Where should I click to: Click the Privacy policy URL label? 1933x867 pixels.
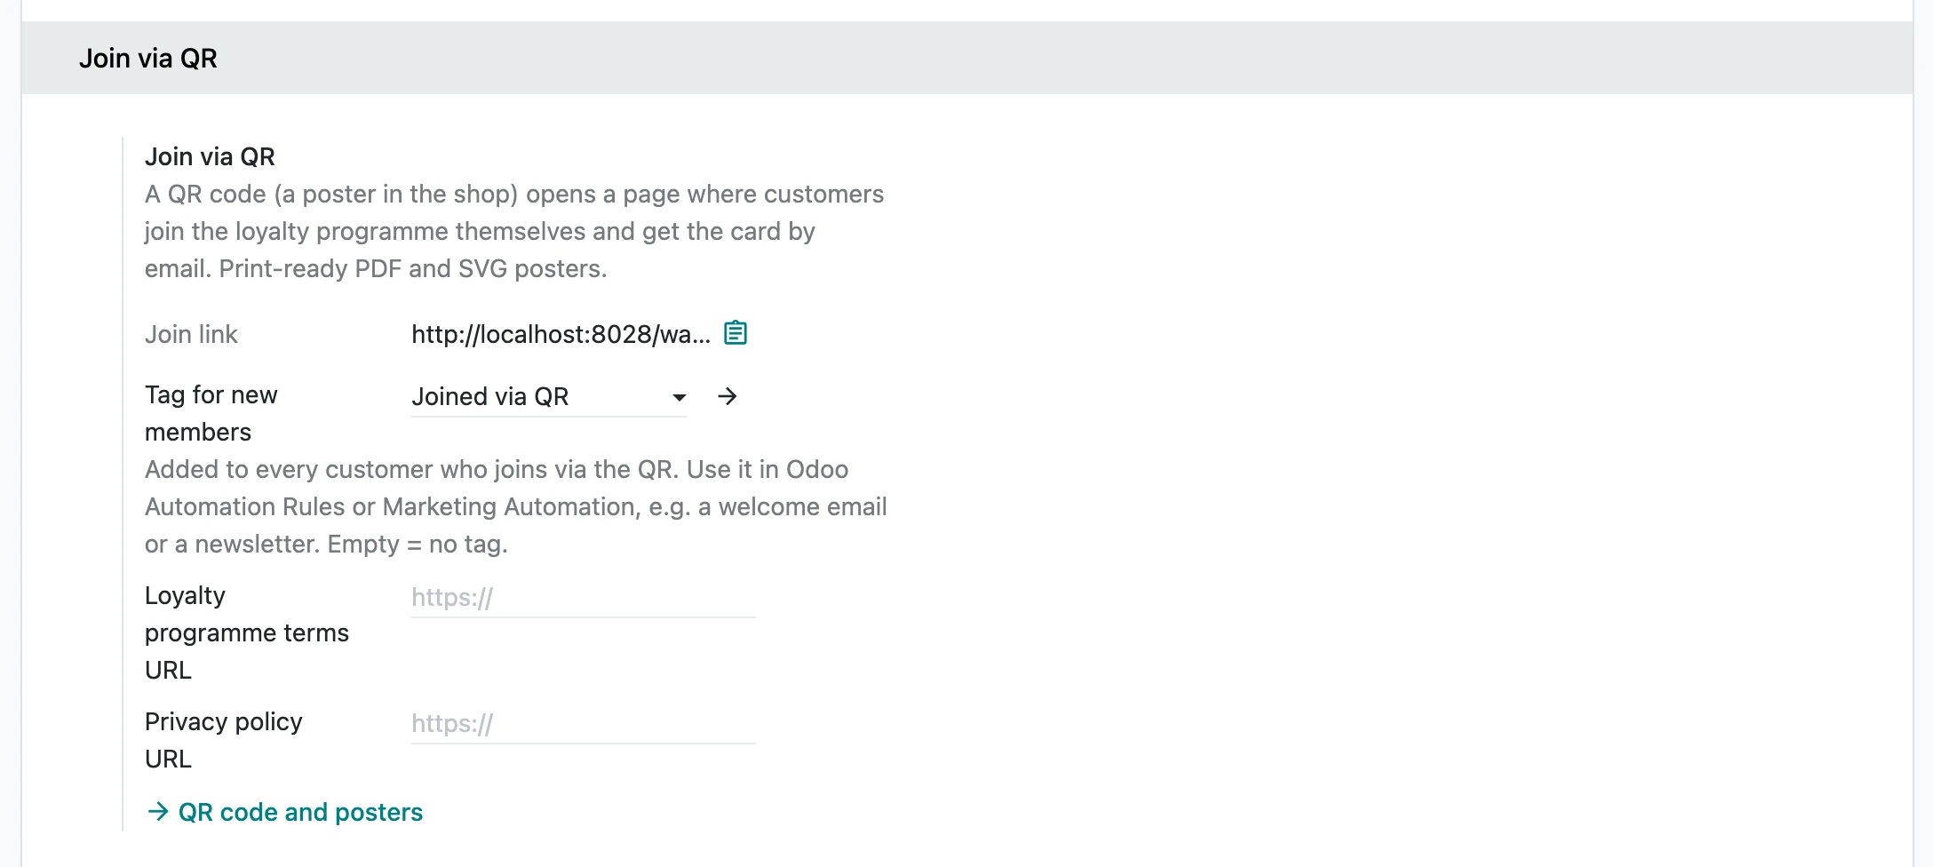224,740
